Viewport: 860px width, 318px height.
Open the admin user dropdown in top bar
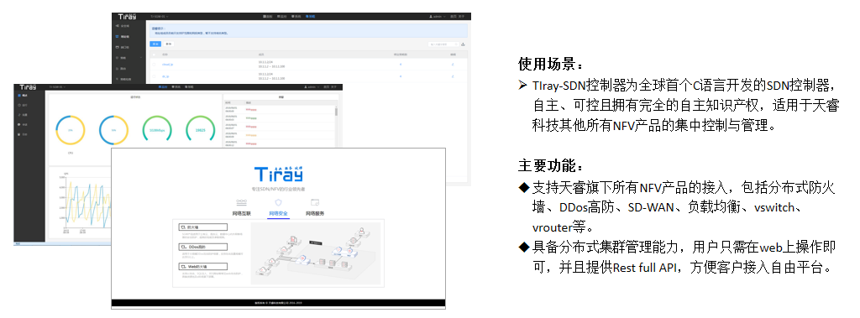[437, 17]
